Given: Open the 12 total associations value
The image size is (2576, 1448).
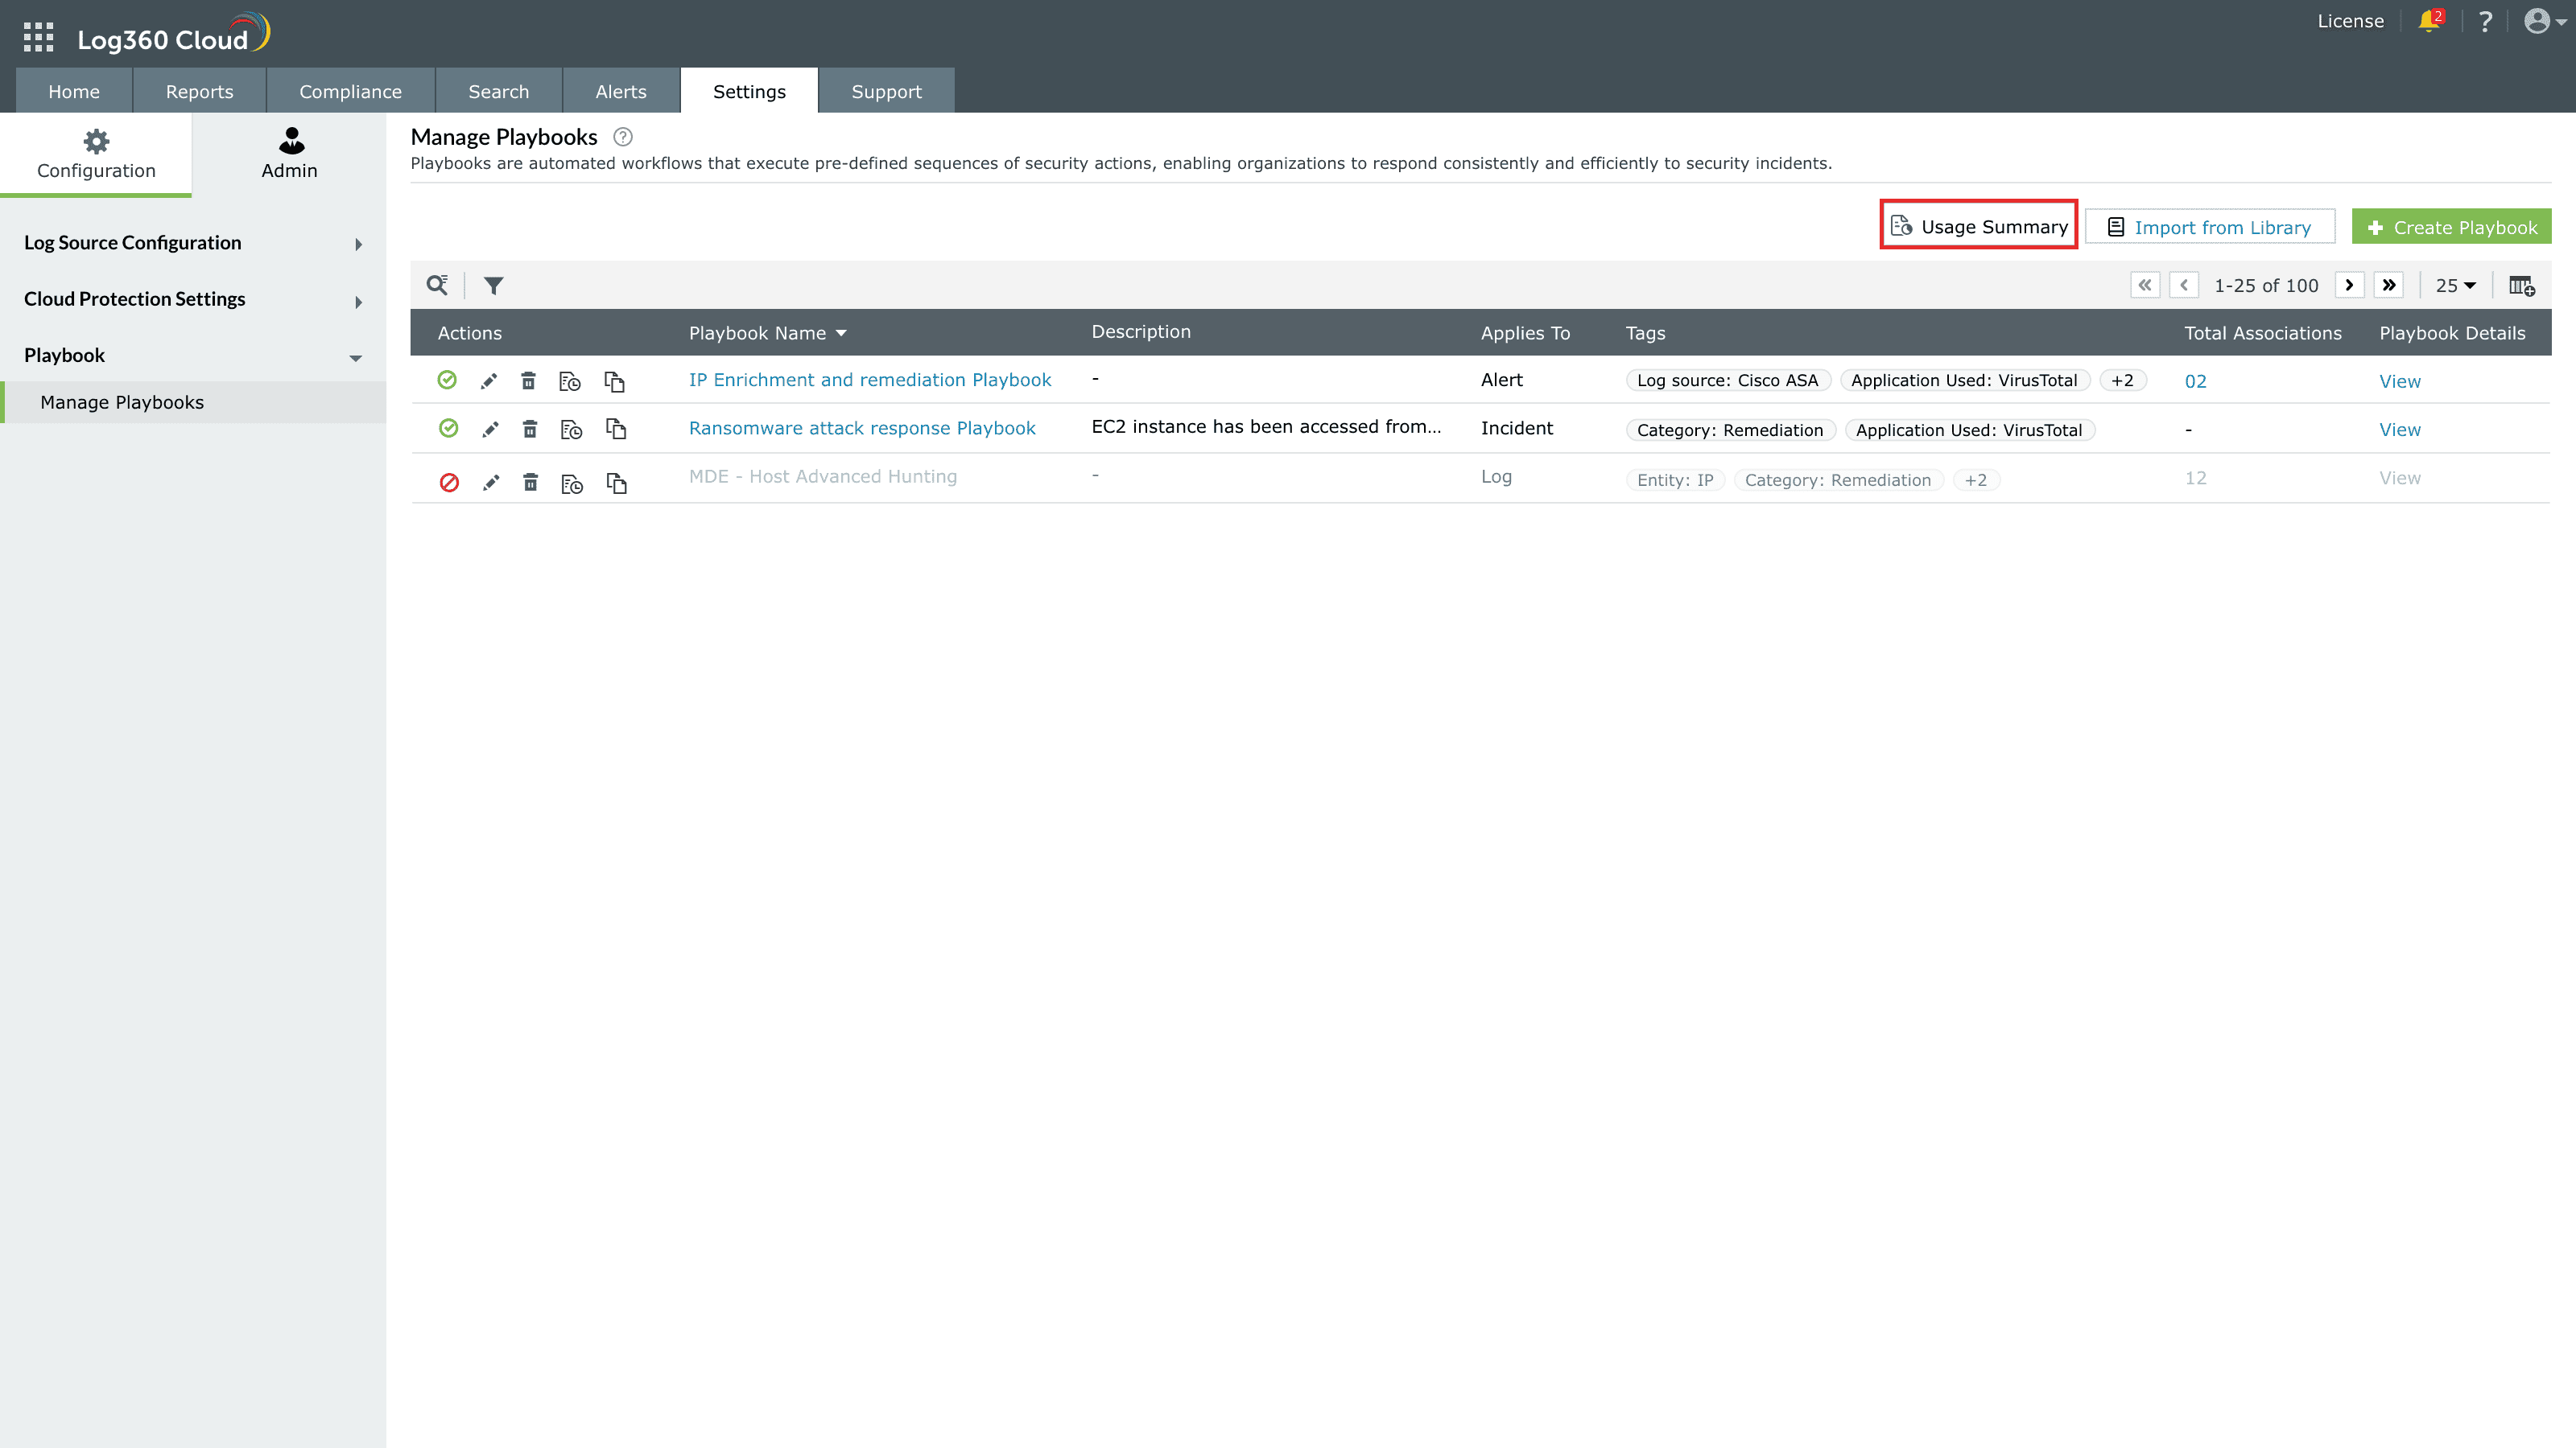Looking at the screenshot, I should (x=2195, y=479).
